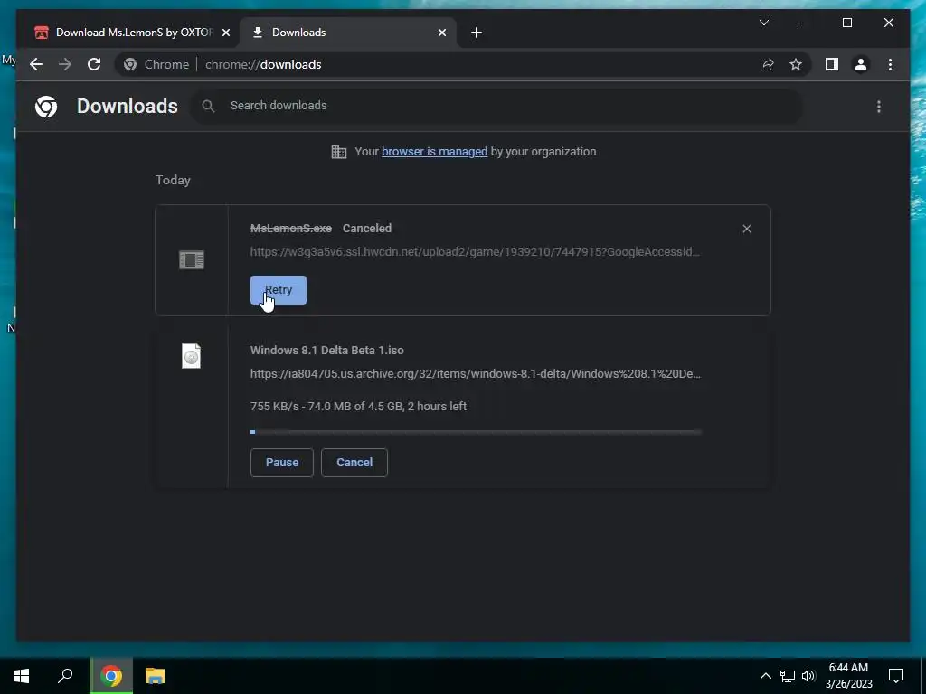Open Windows taskbar search
This screenshot has height=694, width=926.
65,676
